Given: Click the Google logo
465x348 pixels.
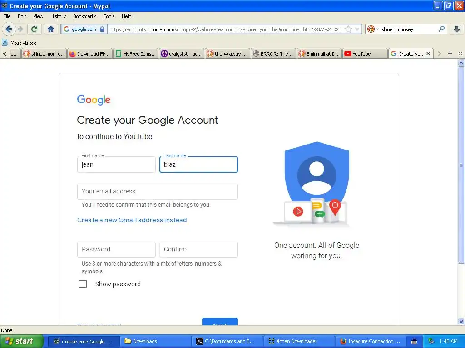Looking at the screenshot, I should click(94, 100).
